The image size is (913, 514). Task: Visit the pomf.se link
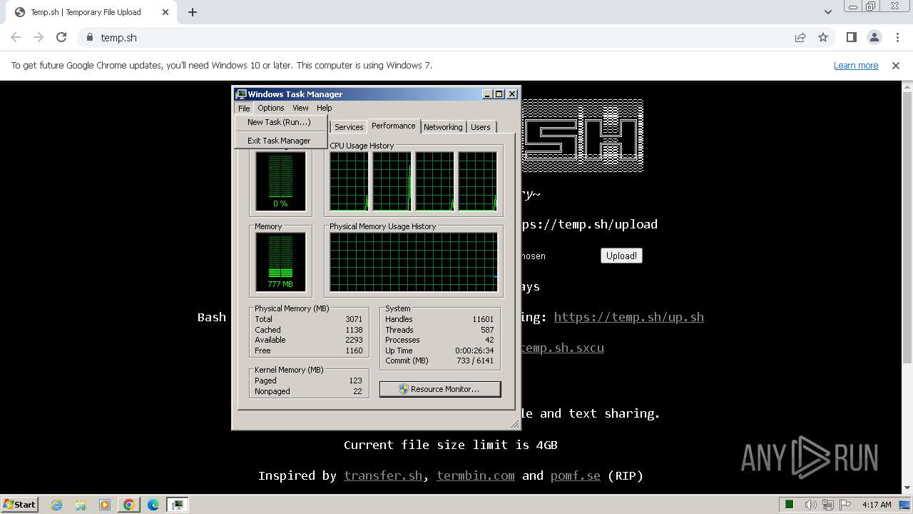click(576, 475)
